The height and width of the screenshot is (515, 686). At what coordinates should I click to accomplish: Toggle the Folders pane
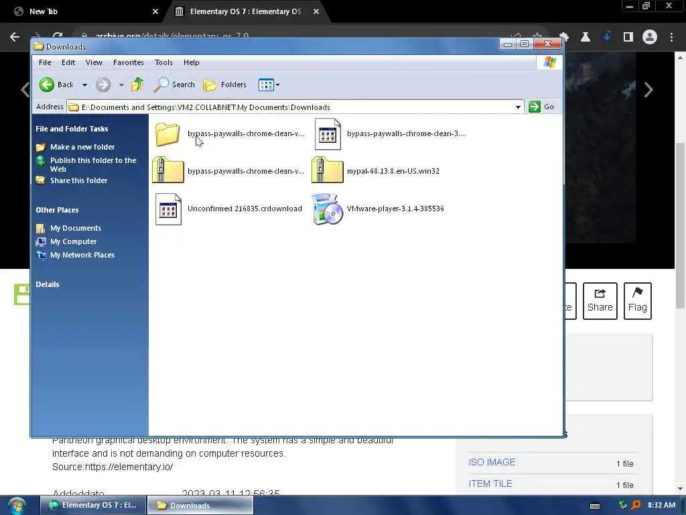point(225,84)
